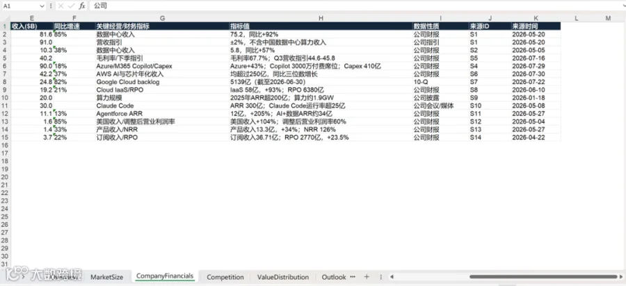
Task: Select row 1 header
Action: [5, 26]
